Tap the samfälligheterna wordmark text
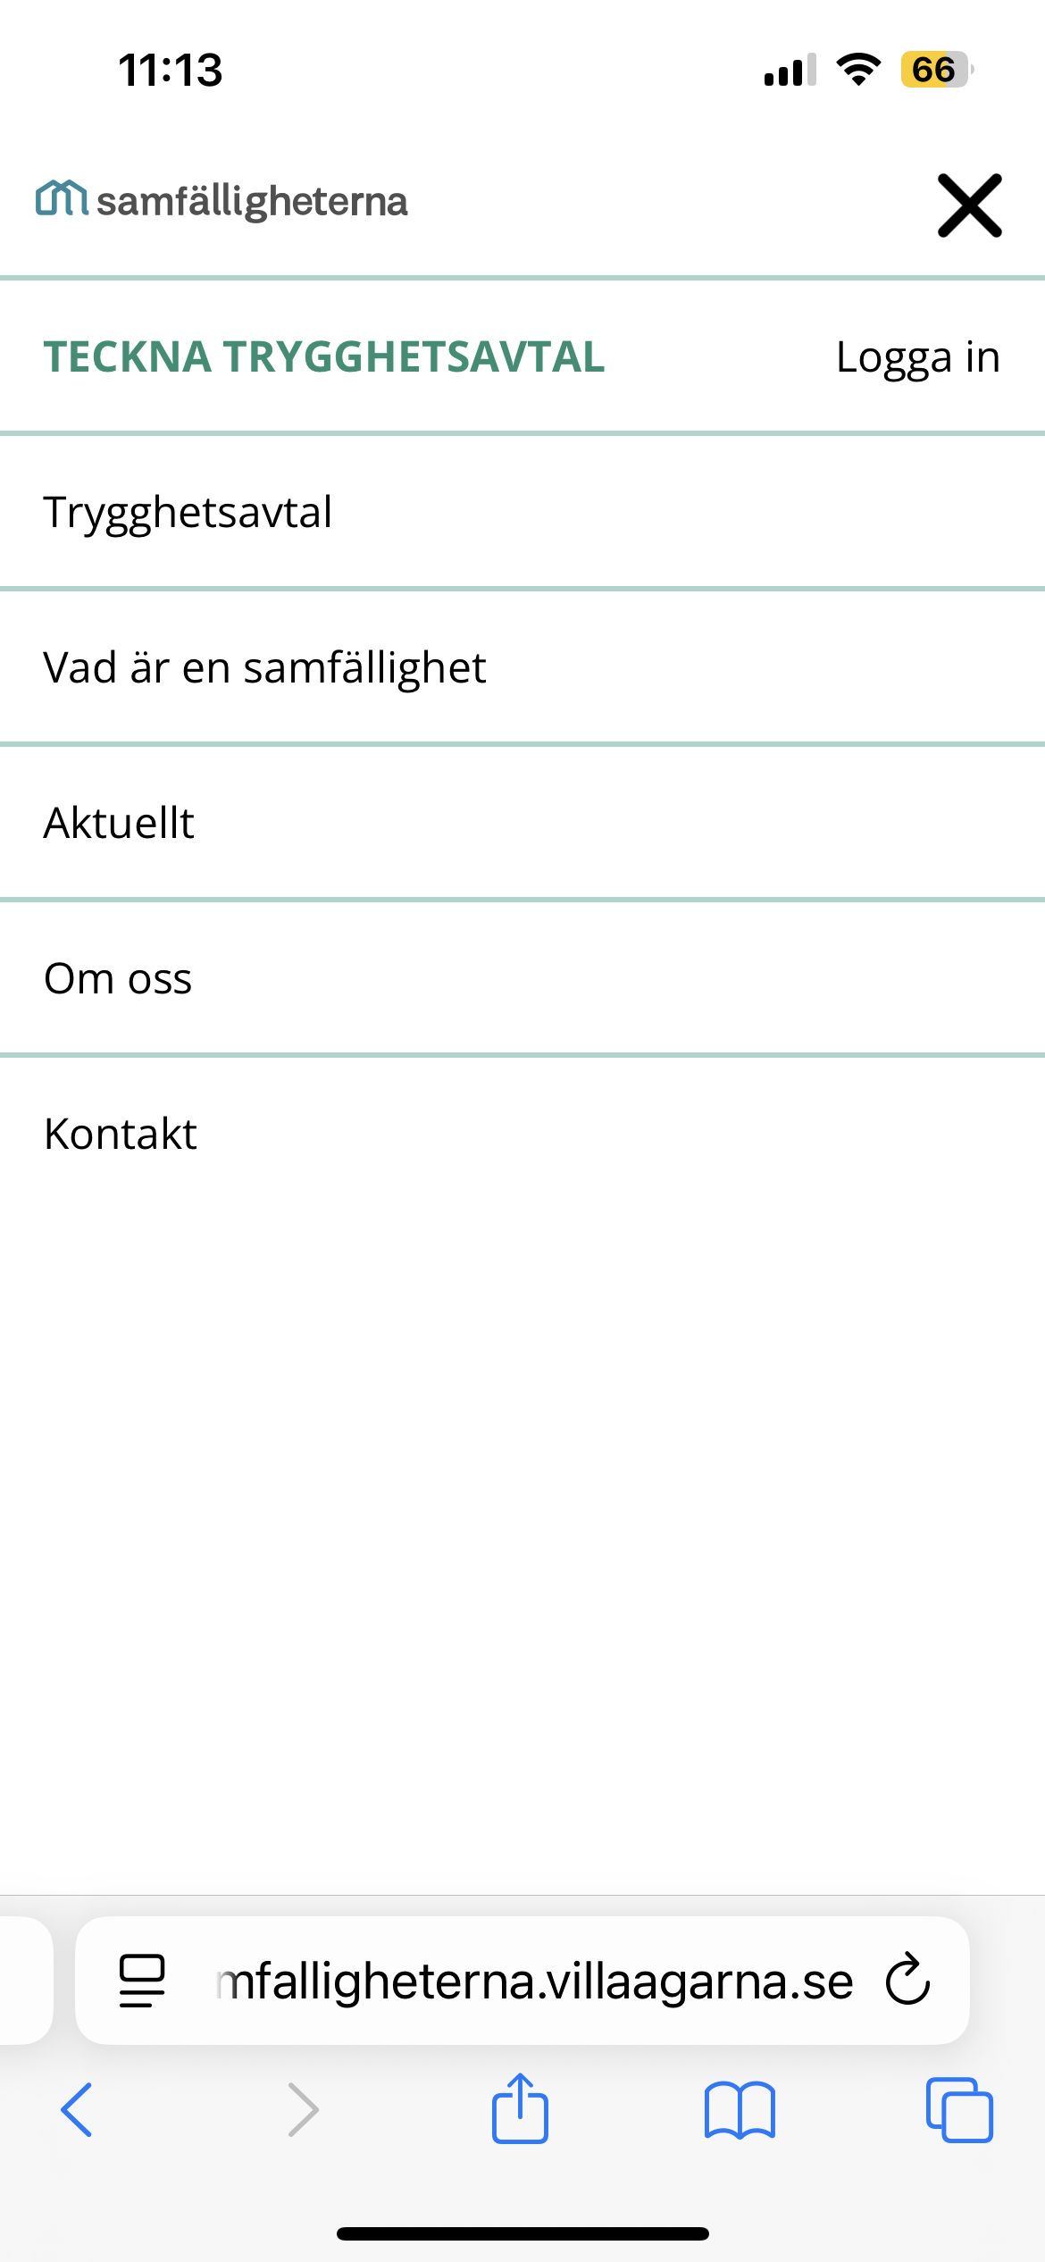This screenshot has height=2262, width=1045. 252,201
